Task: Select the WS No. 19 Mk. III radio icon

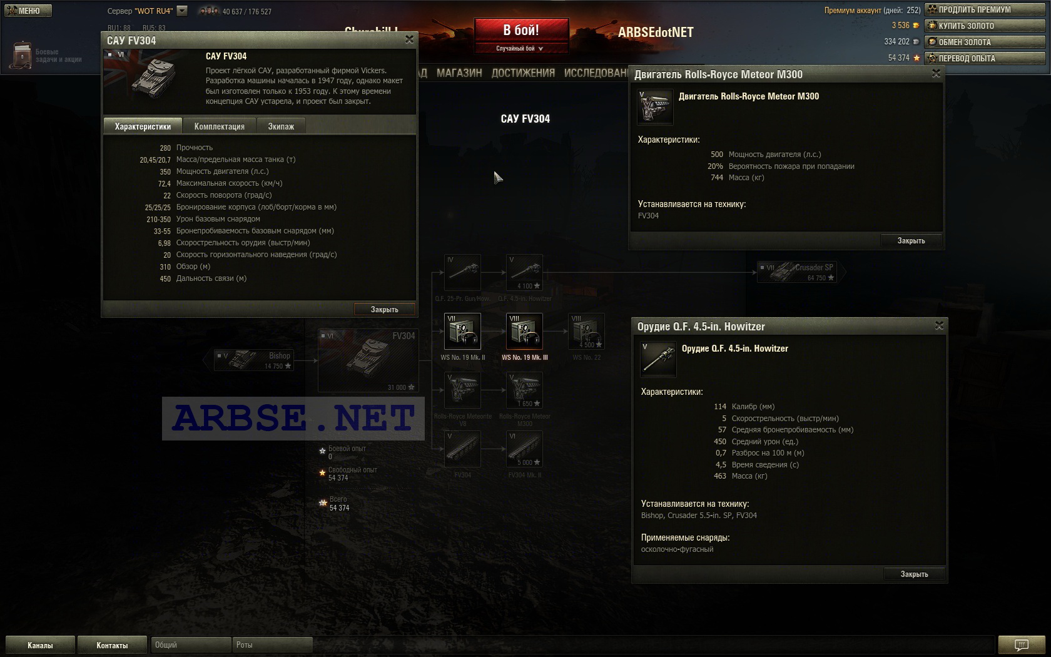Action: point(524,331)
